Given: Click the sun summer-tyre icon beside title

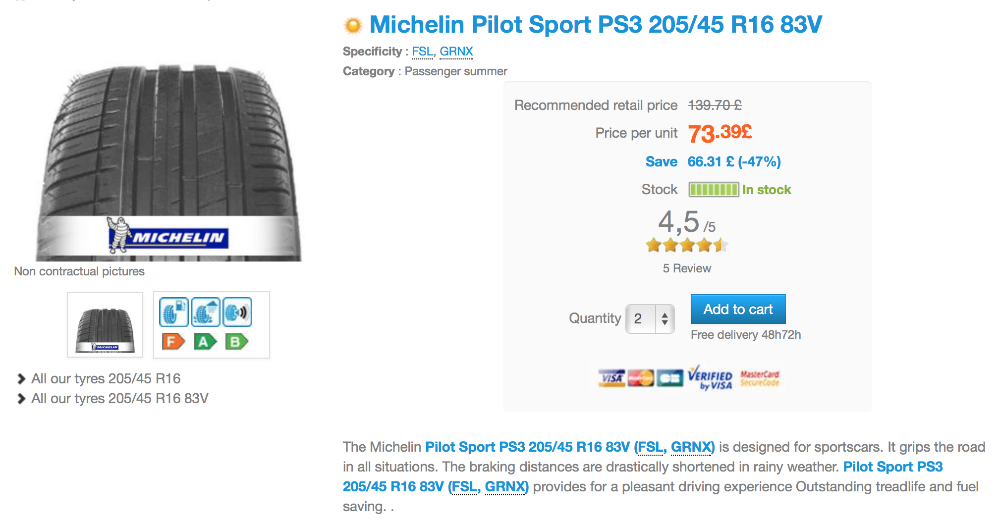Looking at the screenshot, I should click(353, 25).
